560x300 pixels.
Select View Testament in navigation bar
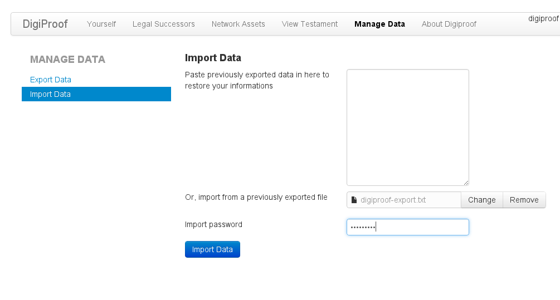tap(310, 24)
